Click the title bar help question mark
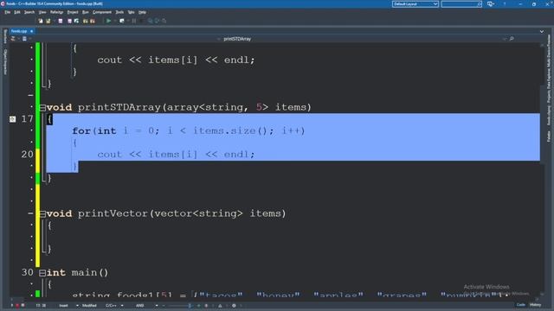Viewport: 554px width, 311px height. pos(505,3)
